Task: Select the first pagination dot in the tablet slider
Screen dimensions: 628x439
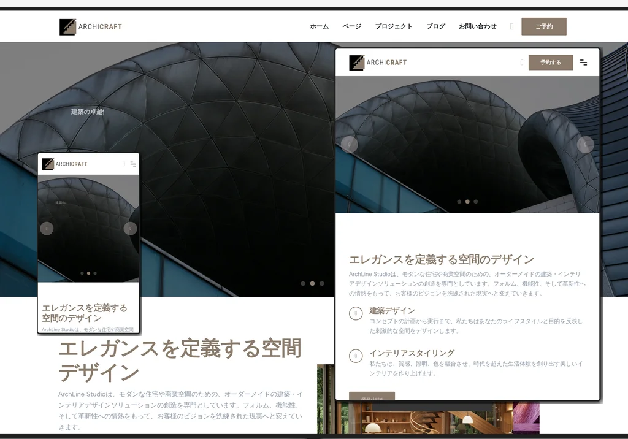Action: click(459, 200)
